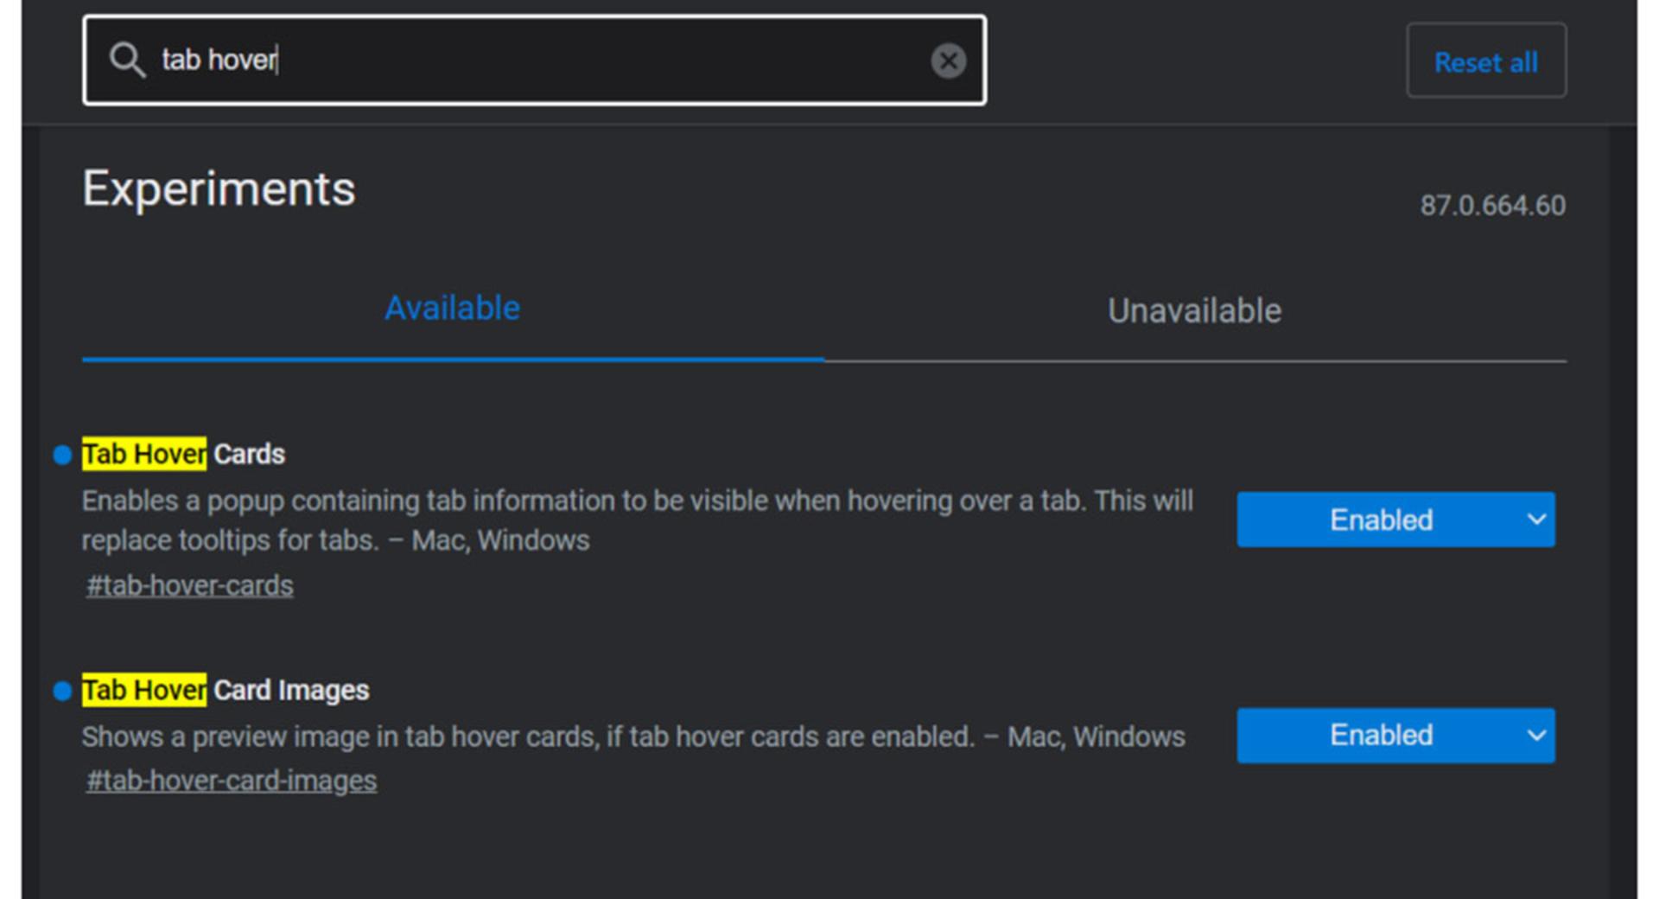The image size is (1659, 899).
Task: Click the magnifier search icon
Action: tap(127, 61)
